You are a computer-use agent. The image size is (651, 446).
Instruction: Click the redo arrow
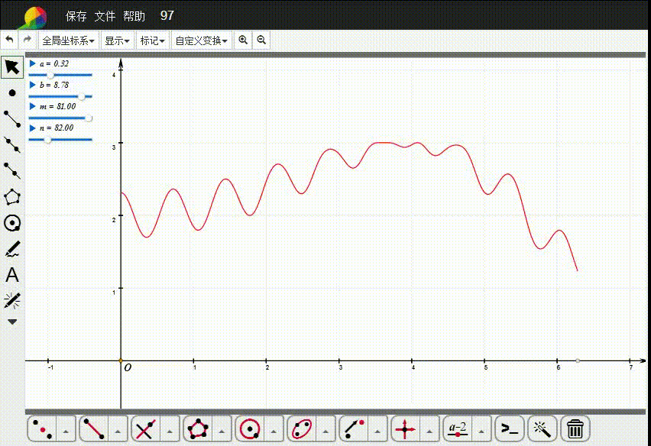(x=28, y=40)
